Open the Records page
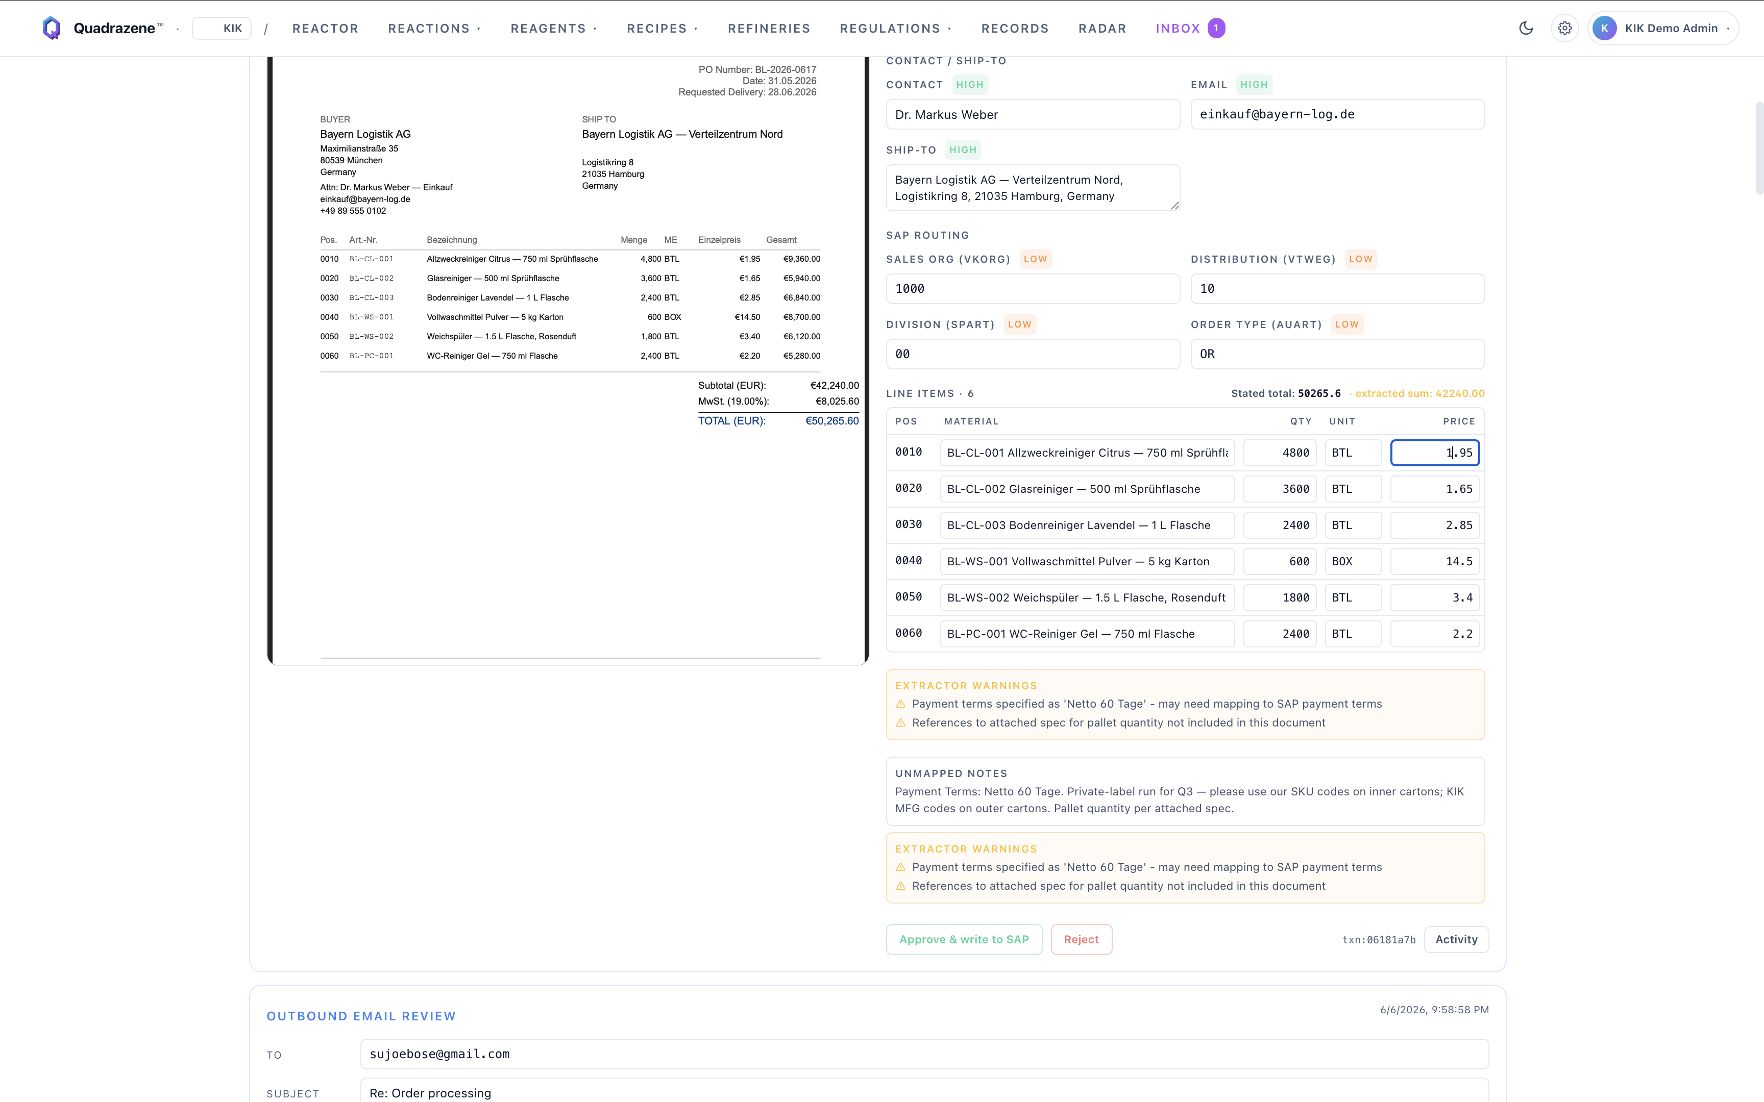 (x=1015, y=29)
